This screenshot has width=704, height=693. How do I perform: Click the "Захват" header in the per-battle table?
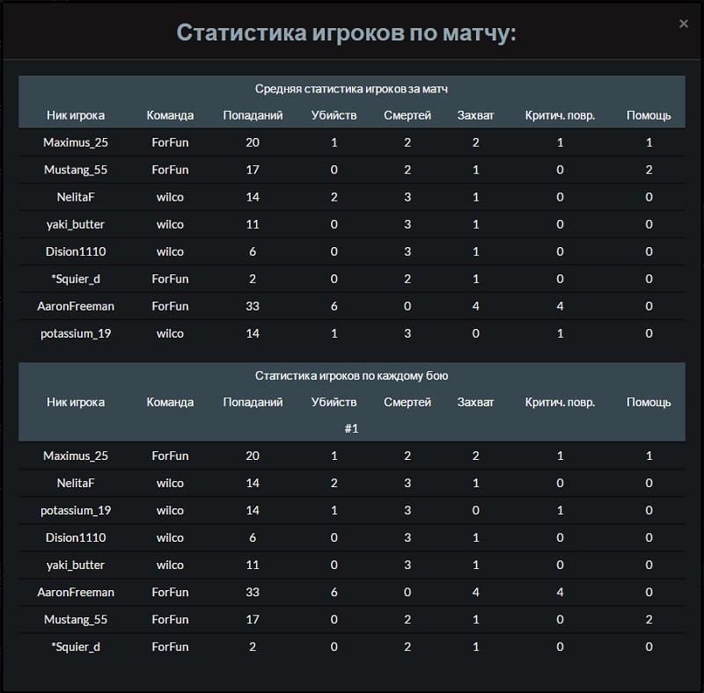[x=475, y=402]
